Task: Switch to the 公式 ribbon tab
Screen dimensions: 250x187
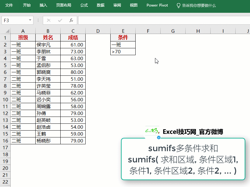Action: coord(84,5)
